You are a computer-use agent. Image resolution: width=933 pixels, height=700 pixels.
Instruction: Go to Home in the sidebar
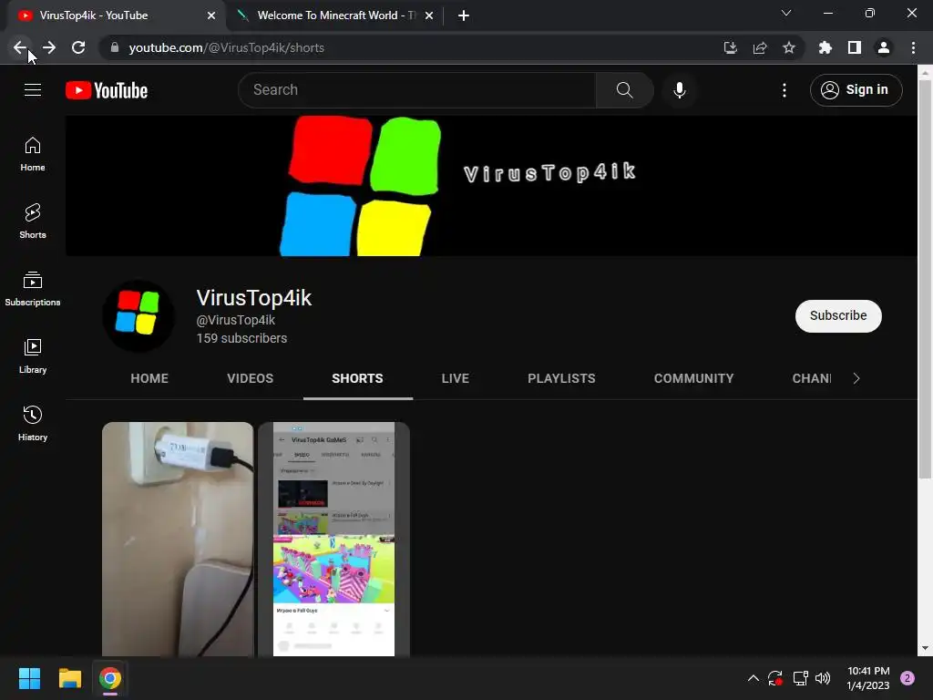[x=33, y=153]
